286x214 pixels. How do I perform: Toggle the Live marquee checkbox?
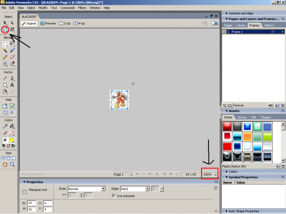click(x=114, y=196)
